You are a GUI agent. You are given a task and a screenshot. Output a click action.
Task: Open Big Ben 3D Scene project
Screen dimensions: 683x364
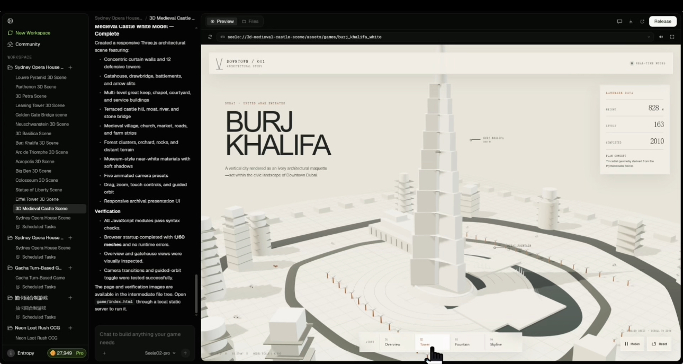33,171
